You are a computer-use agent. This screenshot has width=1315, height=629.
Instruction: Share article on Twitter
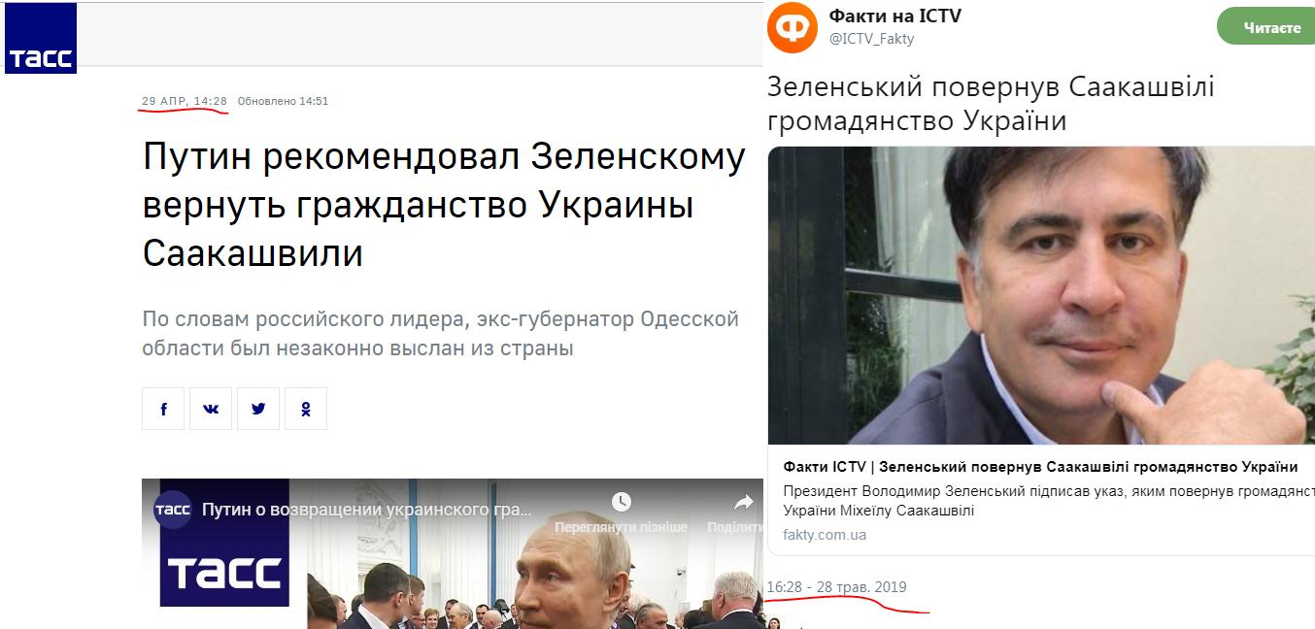click(x=258, y=409)
